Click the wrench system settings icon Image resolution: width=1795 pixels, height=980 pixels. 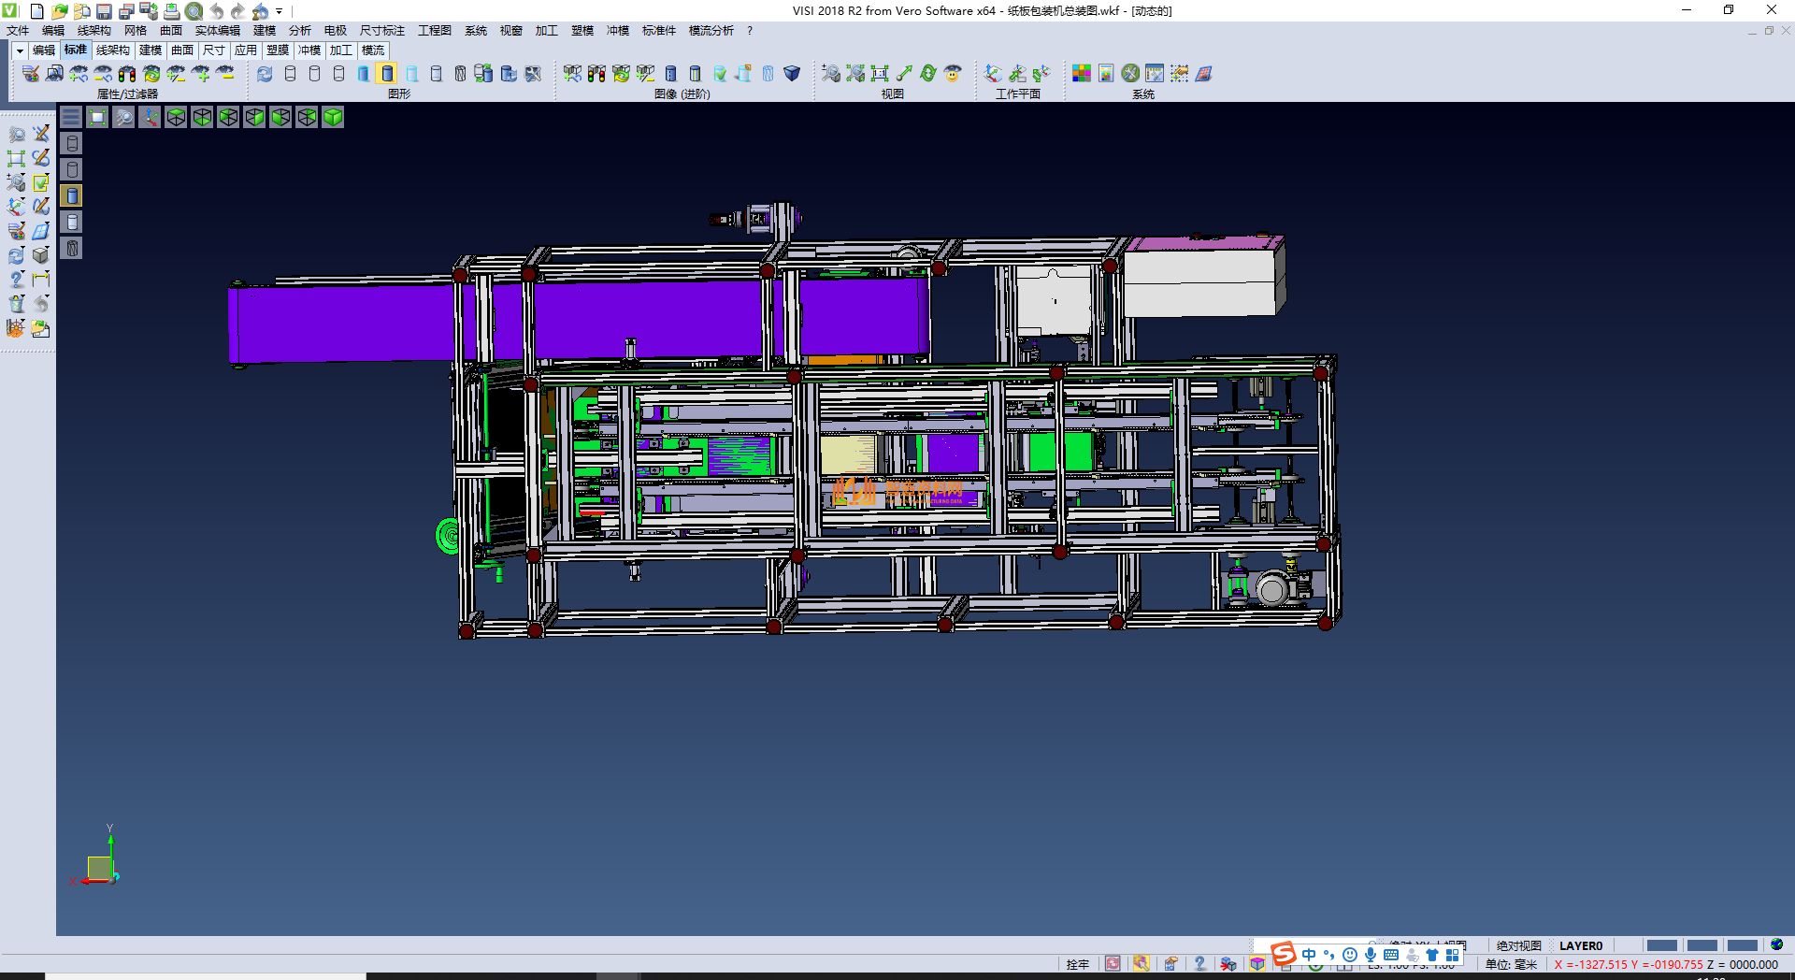1130,74
